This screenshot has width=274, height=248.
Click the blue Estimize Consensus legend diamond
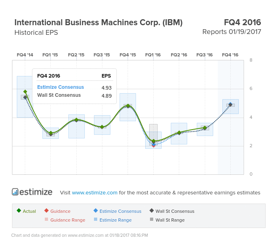pyautogui.click(x=96, y=210)
